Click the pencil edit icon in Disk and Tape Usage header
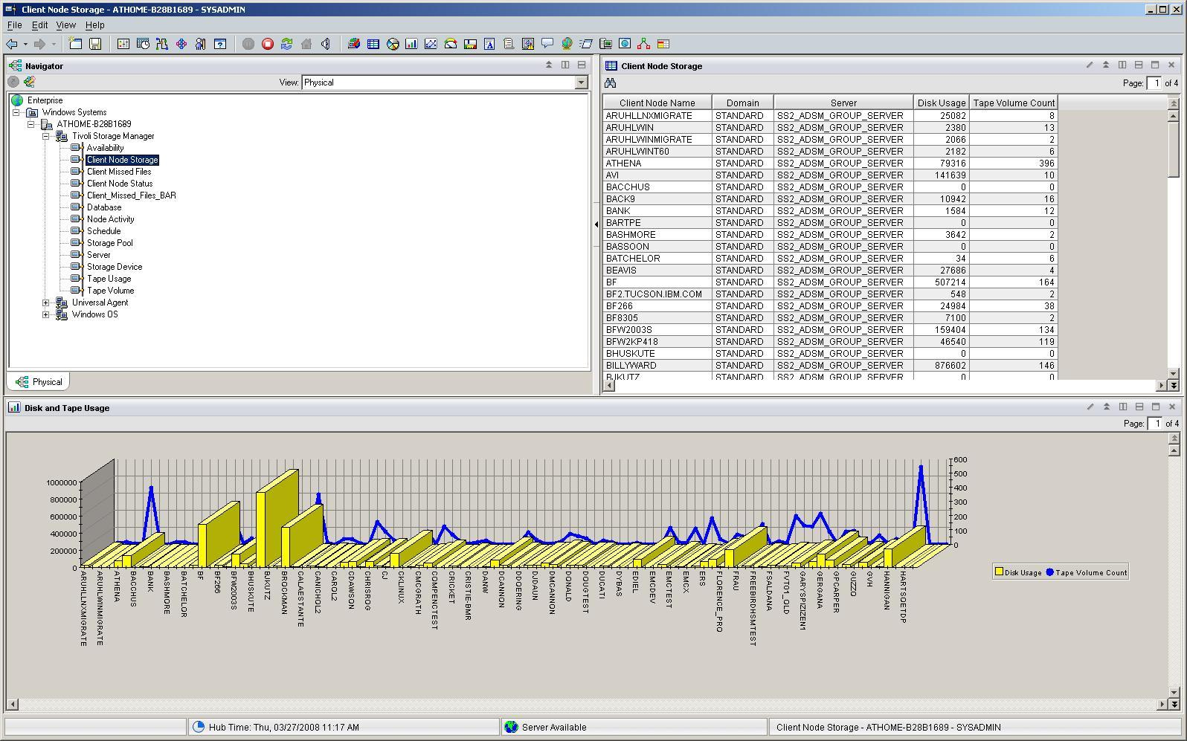 [1090, 407]
